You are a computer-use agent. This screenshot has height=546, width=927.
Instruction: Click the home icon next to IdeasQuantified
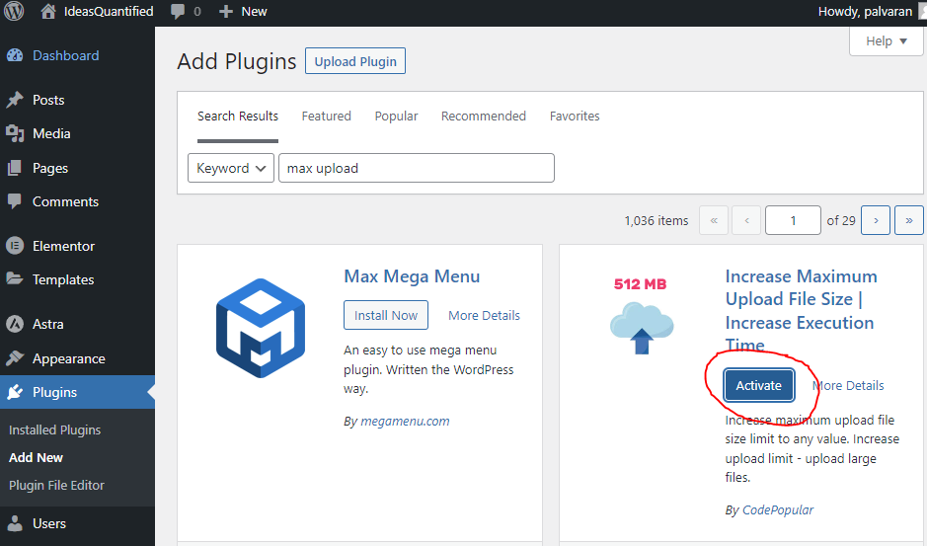pos(48,11)
